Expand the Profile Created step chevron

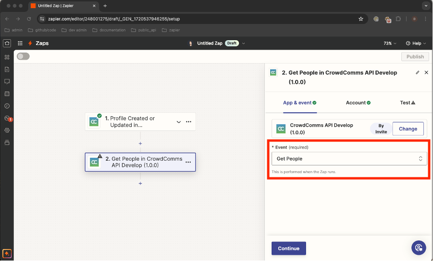point(179,122)
